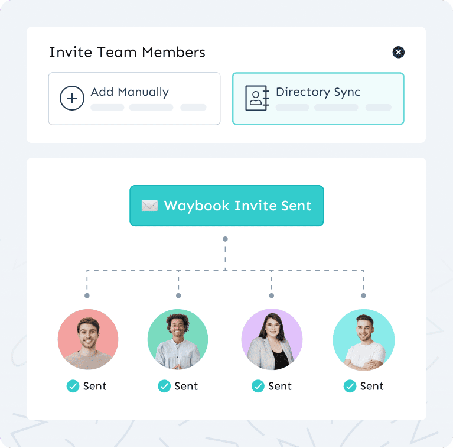Click the first Sent checkmark under red avatar
This screenshot has height=448, width=453.
click(73, 386)
